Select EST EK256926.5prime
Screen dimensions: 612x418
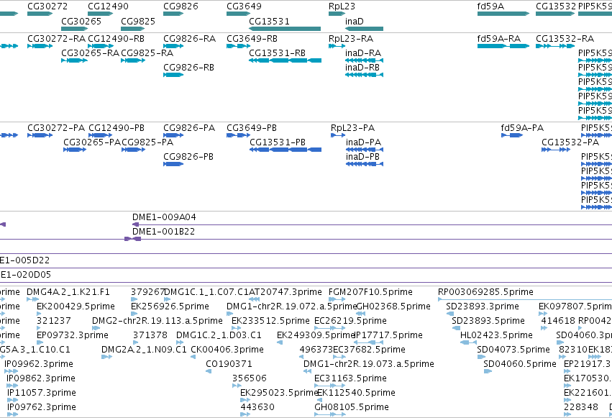[x=134, y=314]
